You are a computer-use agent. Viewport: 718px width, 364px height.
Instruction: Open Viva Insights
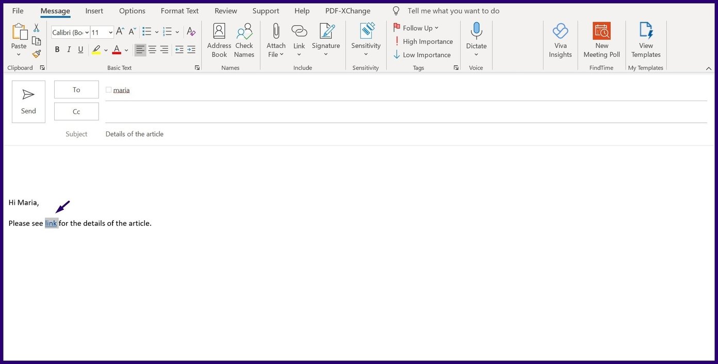560,40
